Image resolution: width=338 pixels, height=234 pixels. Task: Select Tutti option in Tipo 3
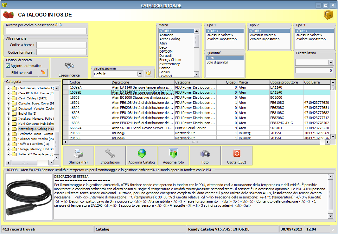[x=315, y=31]
